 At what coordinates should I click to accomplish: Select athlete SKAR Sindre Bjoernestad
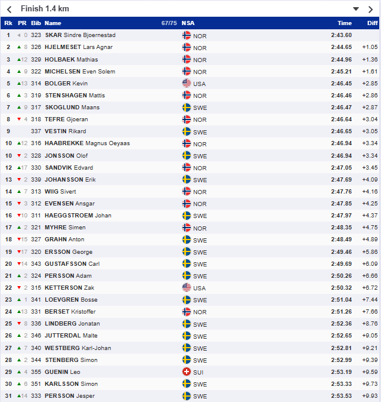(80, 35)
